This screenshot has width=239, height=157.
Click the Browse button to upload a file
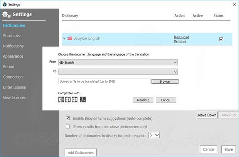point(165,82)
